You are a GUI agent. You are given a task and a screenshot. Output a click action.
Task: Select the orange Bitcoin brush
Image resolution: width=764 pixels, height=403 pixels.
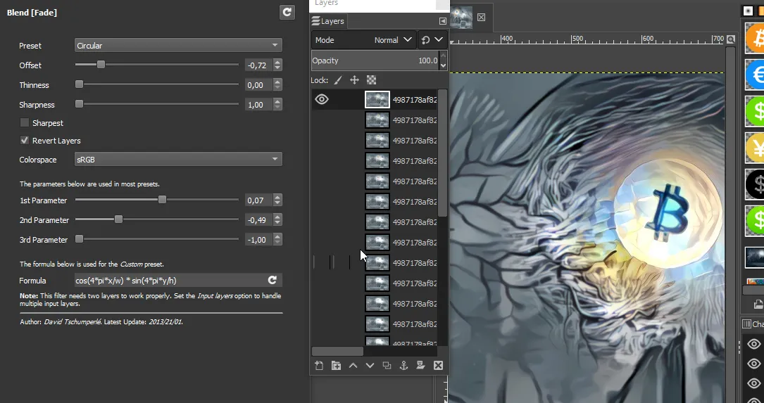click(x=755, y=38)
